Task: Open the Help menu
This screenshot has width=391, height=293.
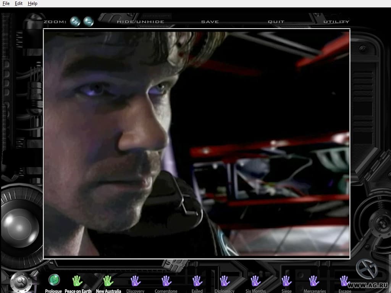Action: click(x=32, y=3)
